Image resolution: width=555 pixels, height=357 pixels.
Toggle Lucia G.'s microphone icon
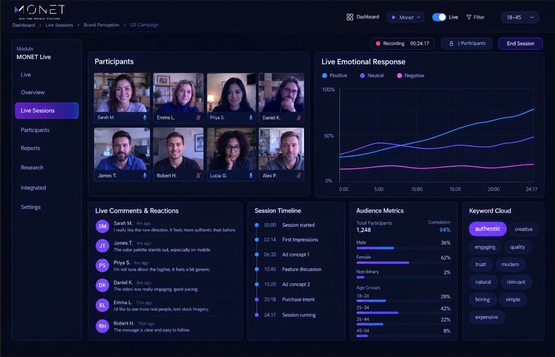[250, 176]
